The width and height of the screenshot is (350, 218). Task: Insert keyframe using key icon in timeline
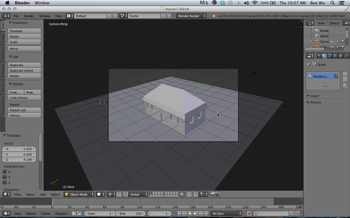tap(292, 213)
